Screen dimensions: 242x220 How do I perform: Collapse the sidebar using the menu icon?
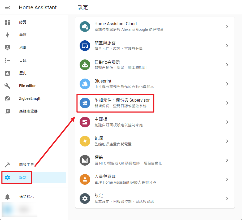point(7,7)
